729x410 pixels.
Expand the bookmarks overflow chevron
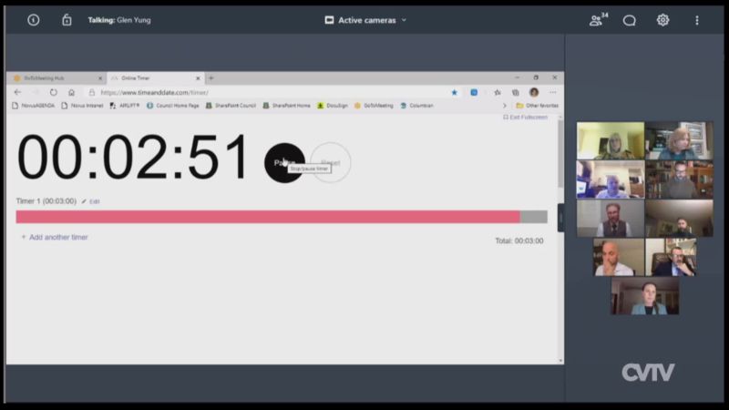pos(505,106)
